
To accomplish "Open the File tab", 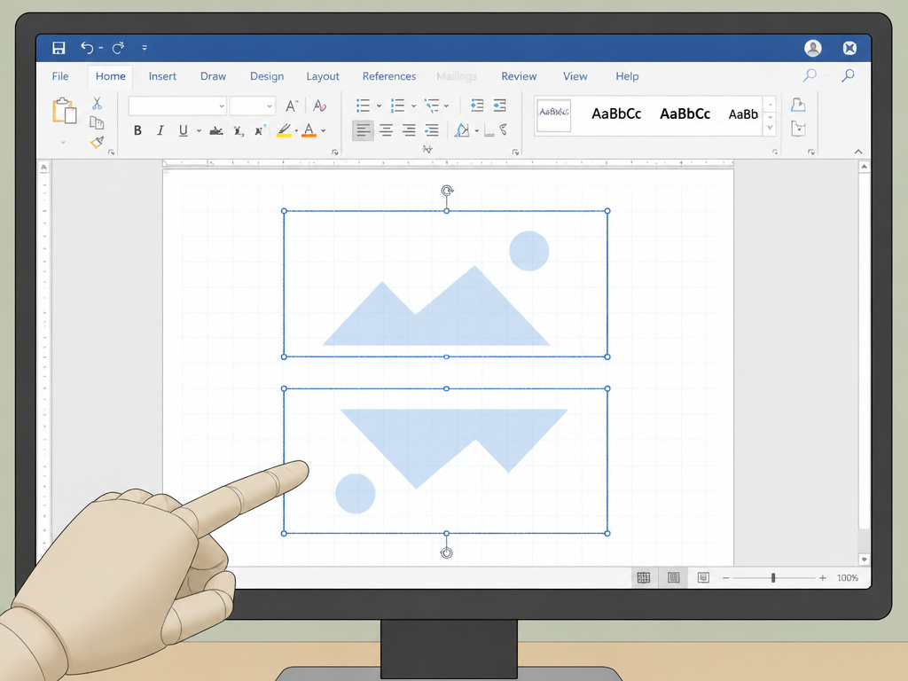I will click(60, 76).
